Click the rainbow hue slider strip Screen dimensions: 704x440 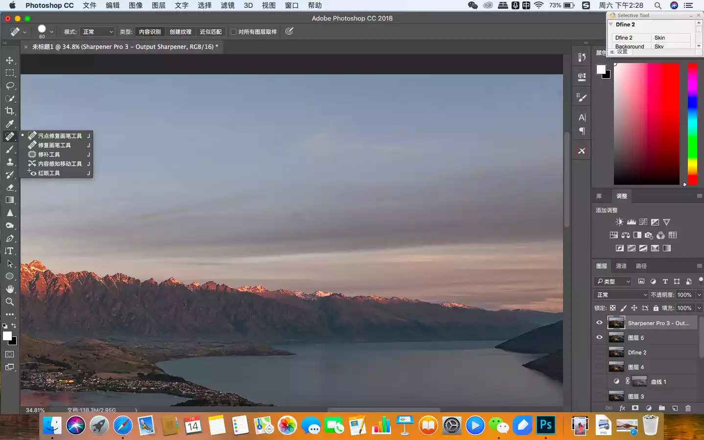[692, 122]
